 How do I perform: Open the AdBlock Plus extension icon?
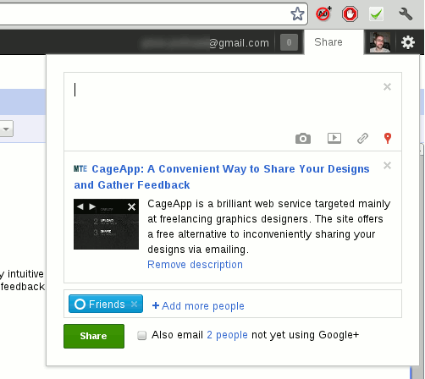tap(323, 14)
